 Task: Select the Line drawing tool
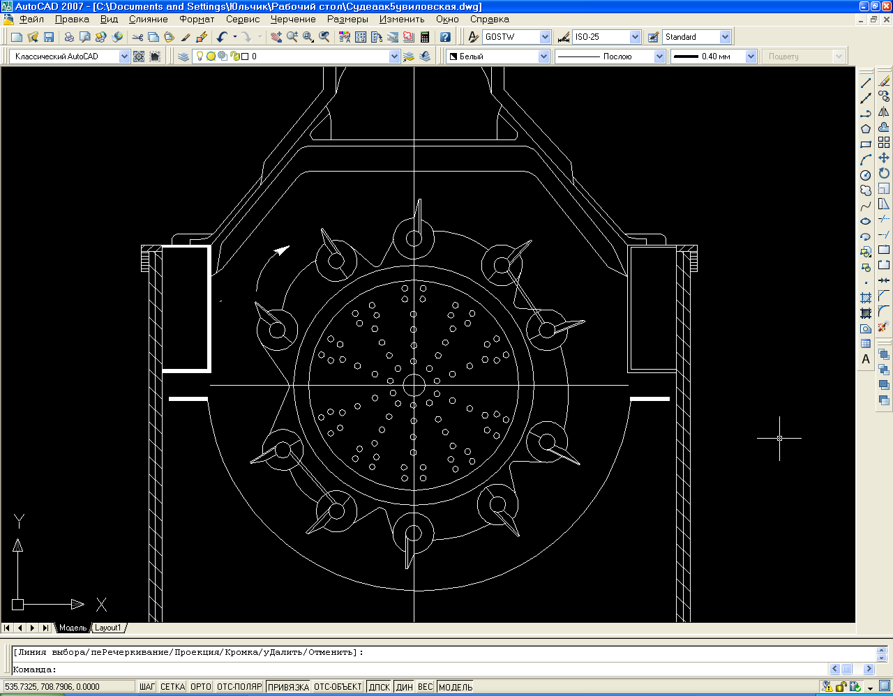[866, 83]
